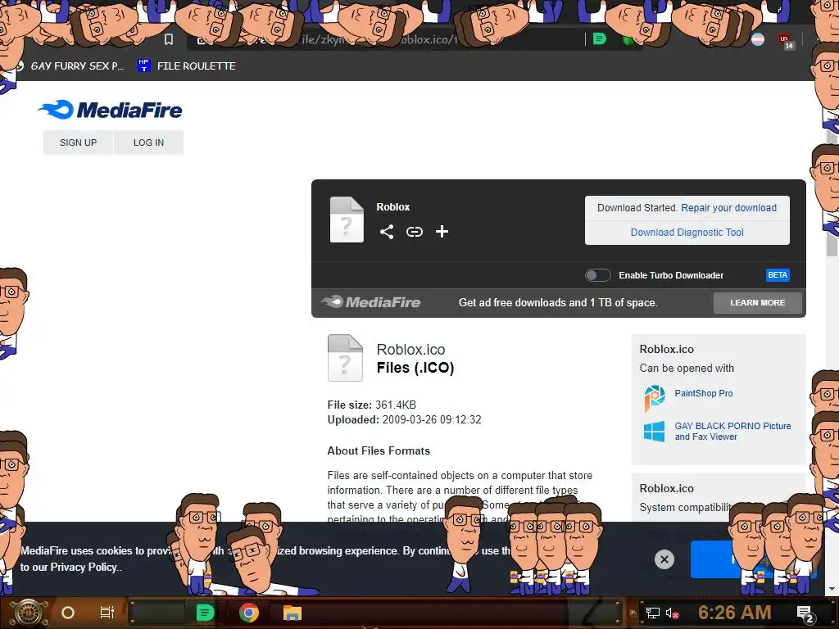The width and height of the screenshot is (839, 629).
Task: Click the 'Can be opened with' text
Action: (687, 368)
